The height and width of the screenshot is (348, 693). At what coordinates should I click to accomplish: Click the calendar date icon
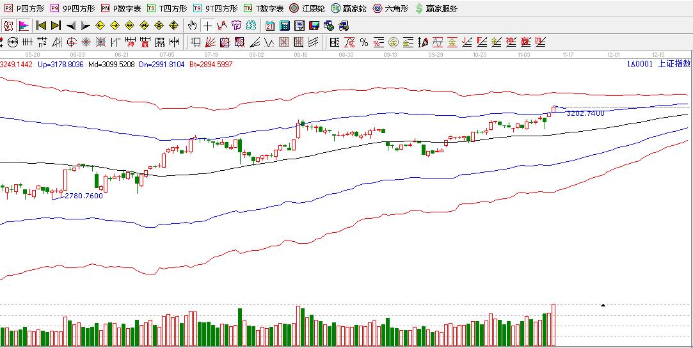[x=270, y=26]
